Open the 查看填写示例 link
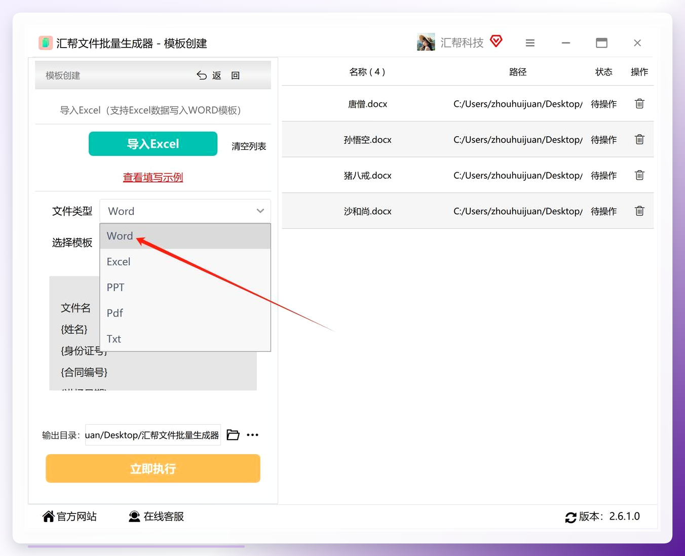685x556 pixels. coord(153,177)
